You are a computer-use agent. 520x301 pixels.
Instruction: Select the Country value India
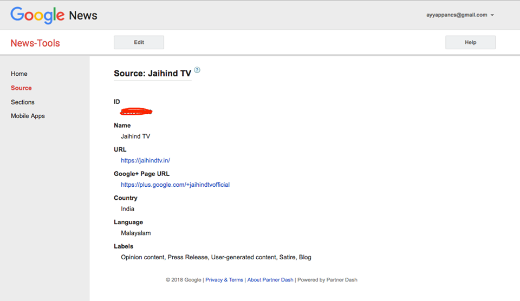point(127,209)
